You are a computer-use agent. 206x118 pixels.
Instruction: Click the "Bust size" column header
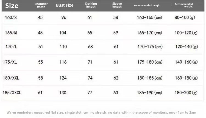(x=65, y=5)
